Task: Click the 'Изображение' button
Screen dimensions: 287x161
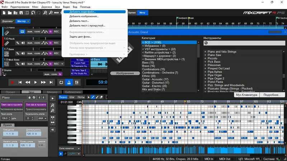Action: pos(125,73)
